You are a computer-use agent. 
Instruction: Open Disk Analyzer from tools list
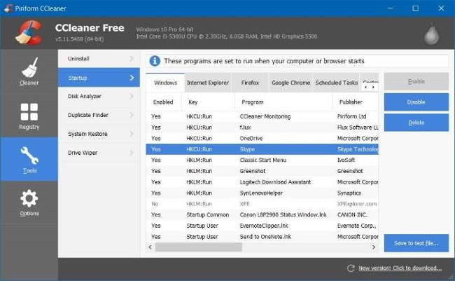tap(98, 96)
